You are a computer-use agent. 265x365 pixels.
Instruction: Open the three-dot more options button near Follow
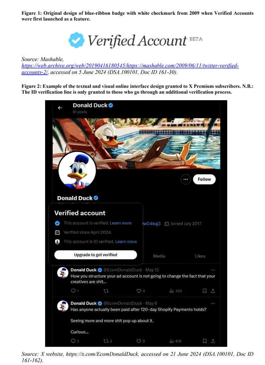[185, 179]
